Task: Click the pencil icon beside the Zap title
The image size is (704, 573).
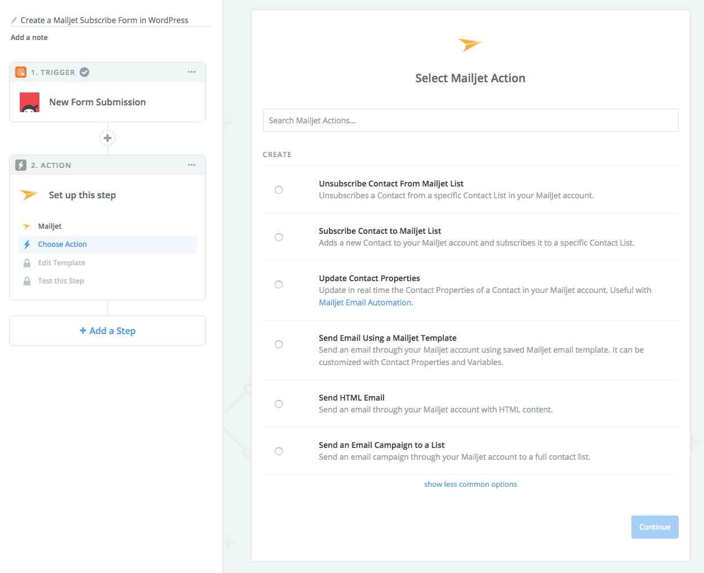Action: (x=14, y=20)
